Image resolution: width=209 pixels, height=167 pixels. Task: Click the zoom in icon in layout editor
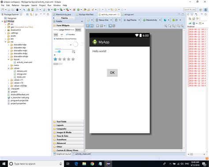(x=182, y=26)
